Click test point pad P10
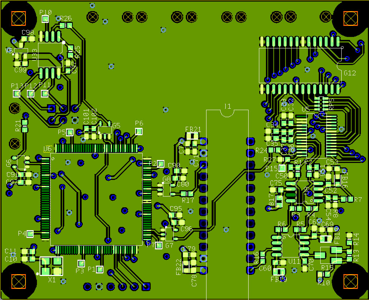 coord(45,19)
